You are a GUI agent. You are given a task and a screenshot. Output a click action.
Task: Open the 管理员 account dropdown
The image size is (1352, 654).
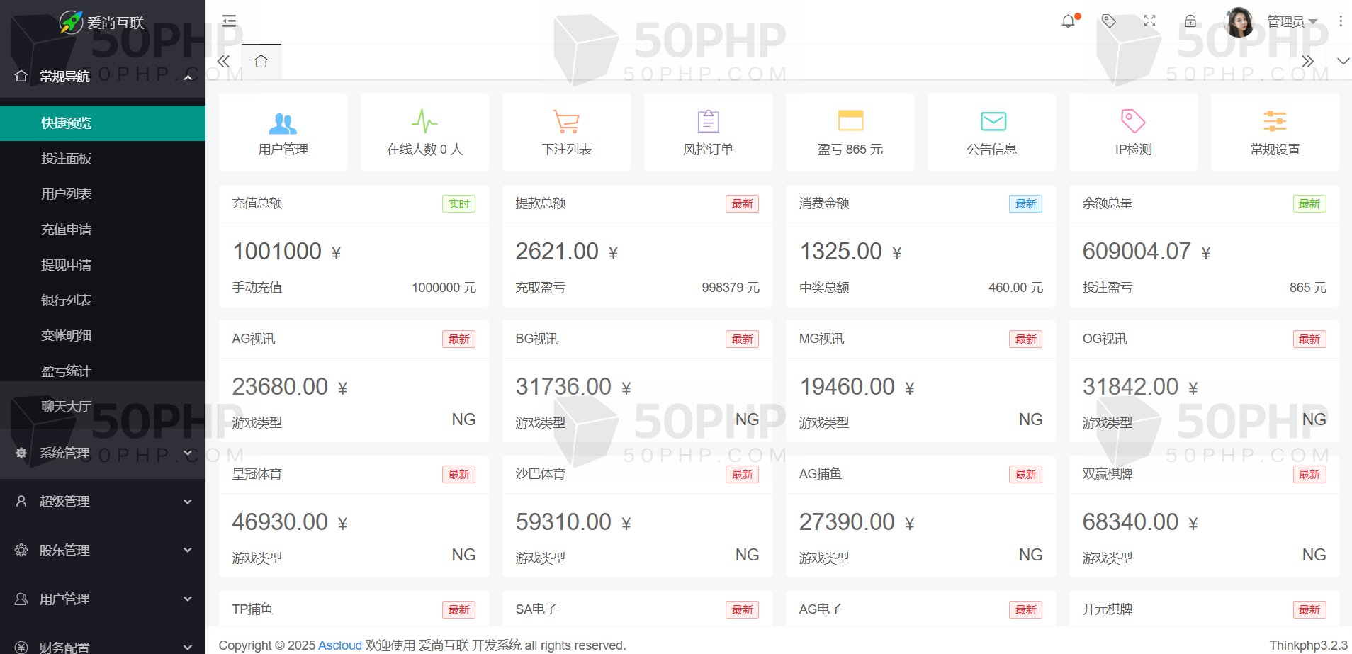1291,21
